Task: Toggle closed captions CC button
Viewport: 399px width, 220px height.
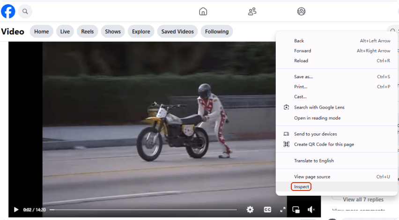Action: pyautogui.click(x=267, y=210)
